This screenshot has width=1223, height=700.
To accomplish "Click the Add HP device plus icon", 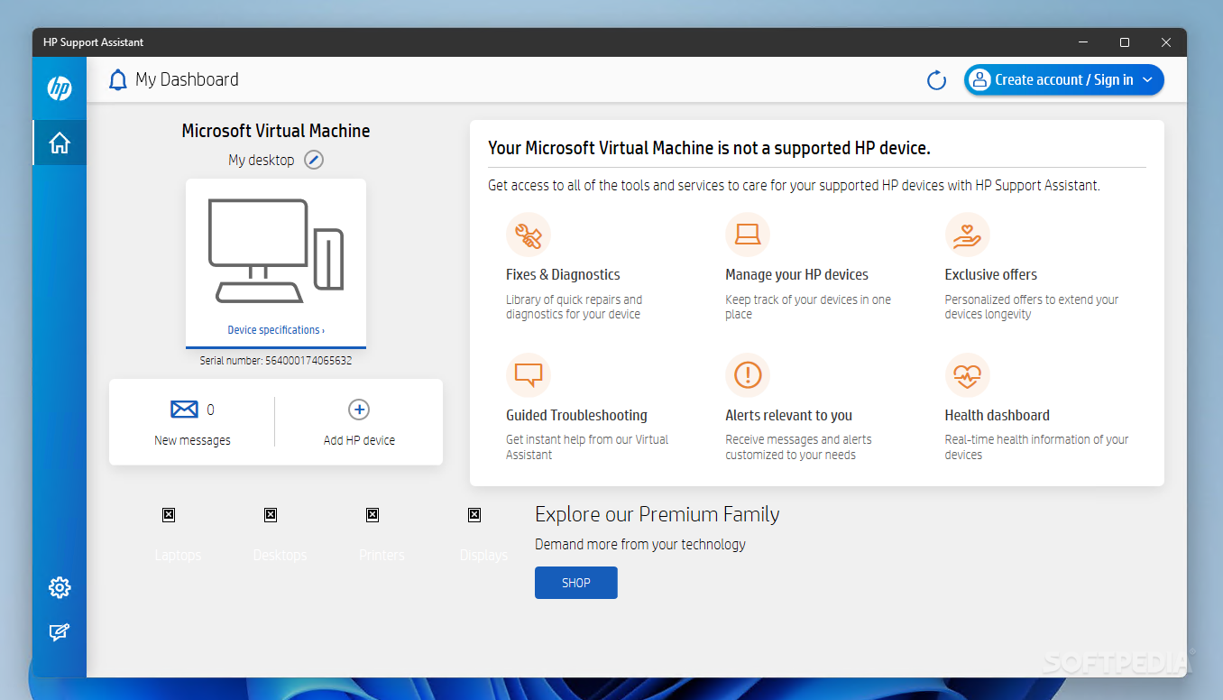I will 359,410.
